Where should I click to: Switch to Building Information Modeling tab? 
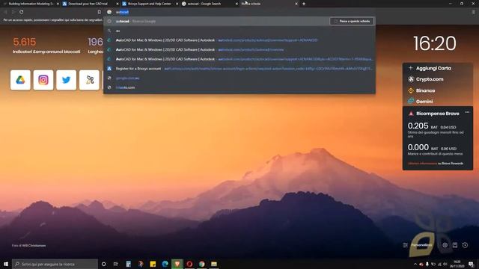click(30, 4)
